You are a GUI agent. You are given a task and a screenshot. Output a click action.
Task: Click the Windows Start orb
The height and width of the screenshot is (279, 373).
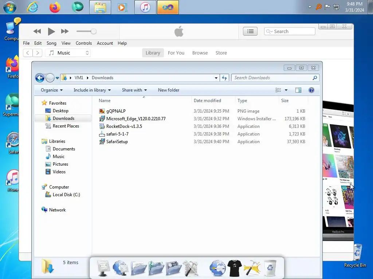10,7
